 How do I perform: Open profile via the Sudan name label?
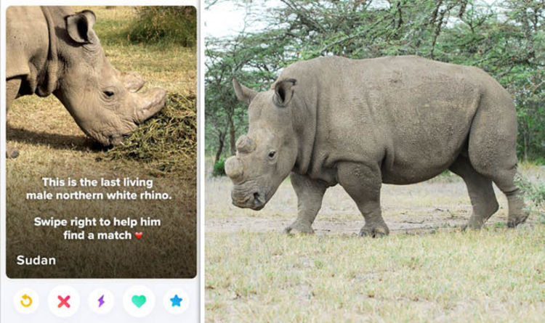(36, 260)
